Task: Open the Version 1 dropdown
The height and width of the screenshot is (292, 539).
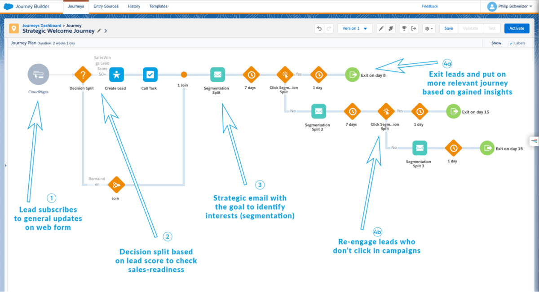Action: [355, 28]
